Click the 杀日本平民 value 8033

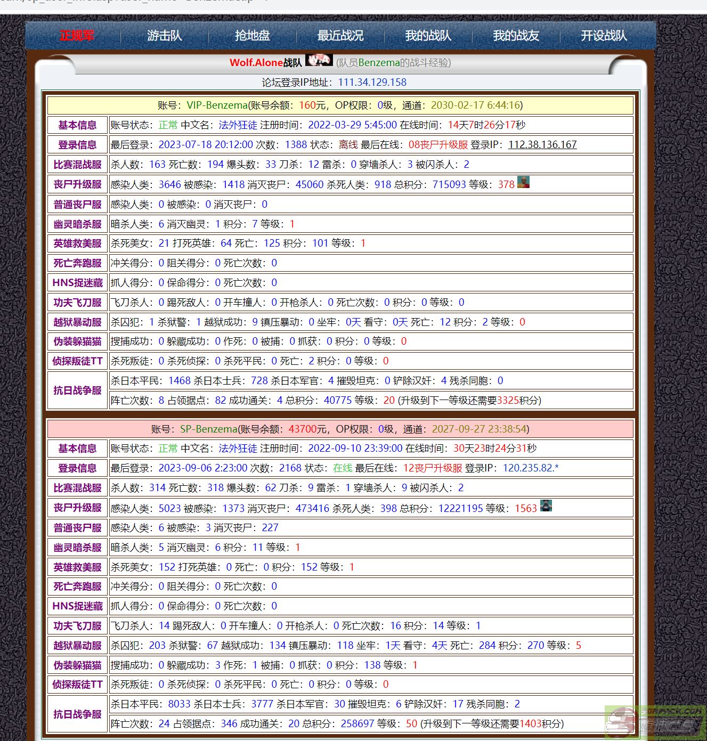179,704
